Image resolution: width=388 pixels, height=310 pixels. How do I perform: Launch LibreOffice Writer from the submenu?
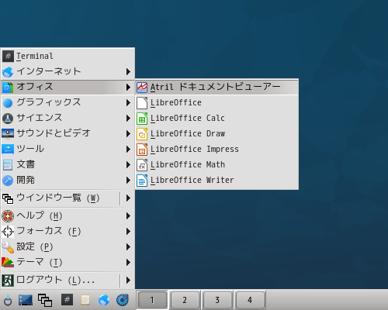(217, 180)
